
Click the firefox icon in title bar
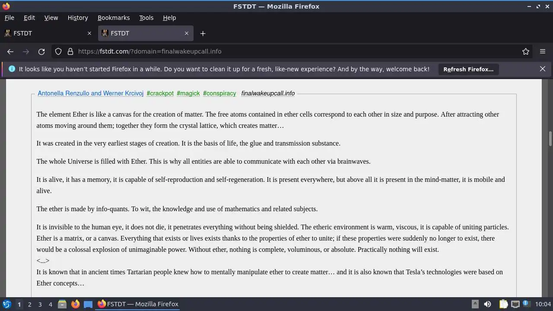pos(6,6)
